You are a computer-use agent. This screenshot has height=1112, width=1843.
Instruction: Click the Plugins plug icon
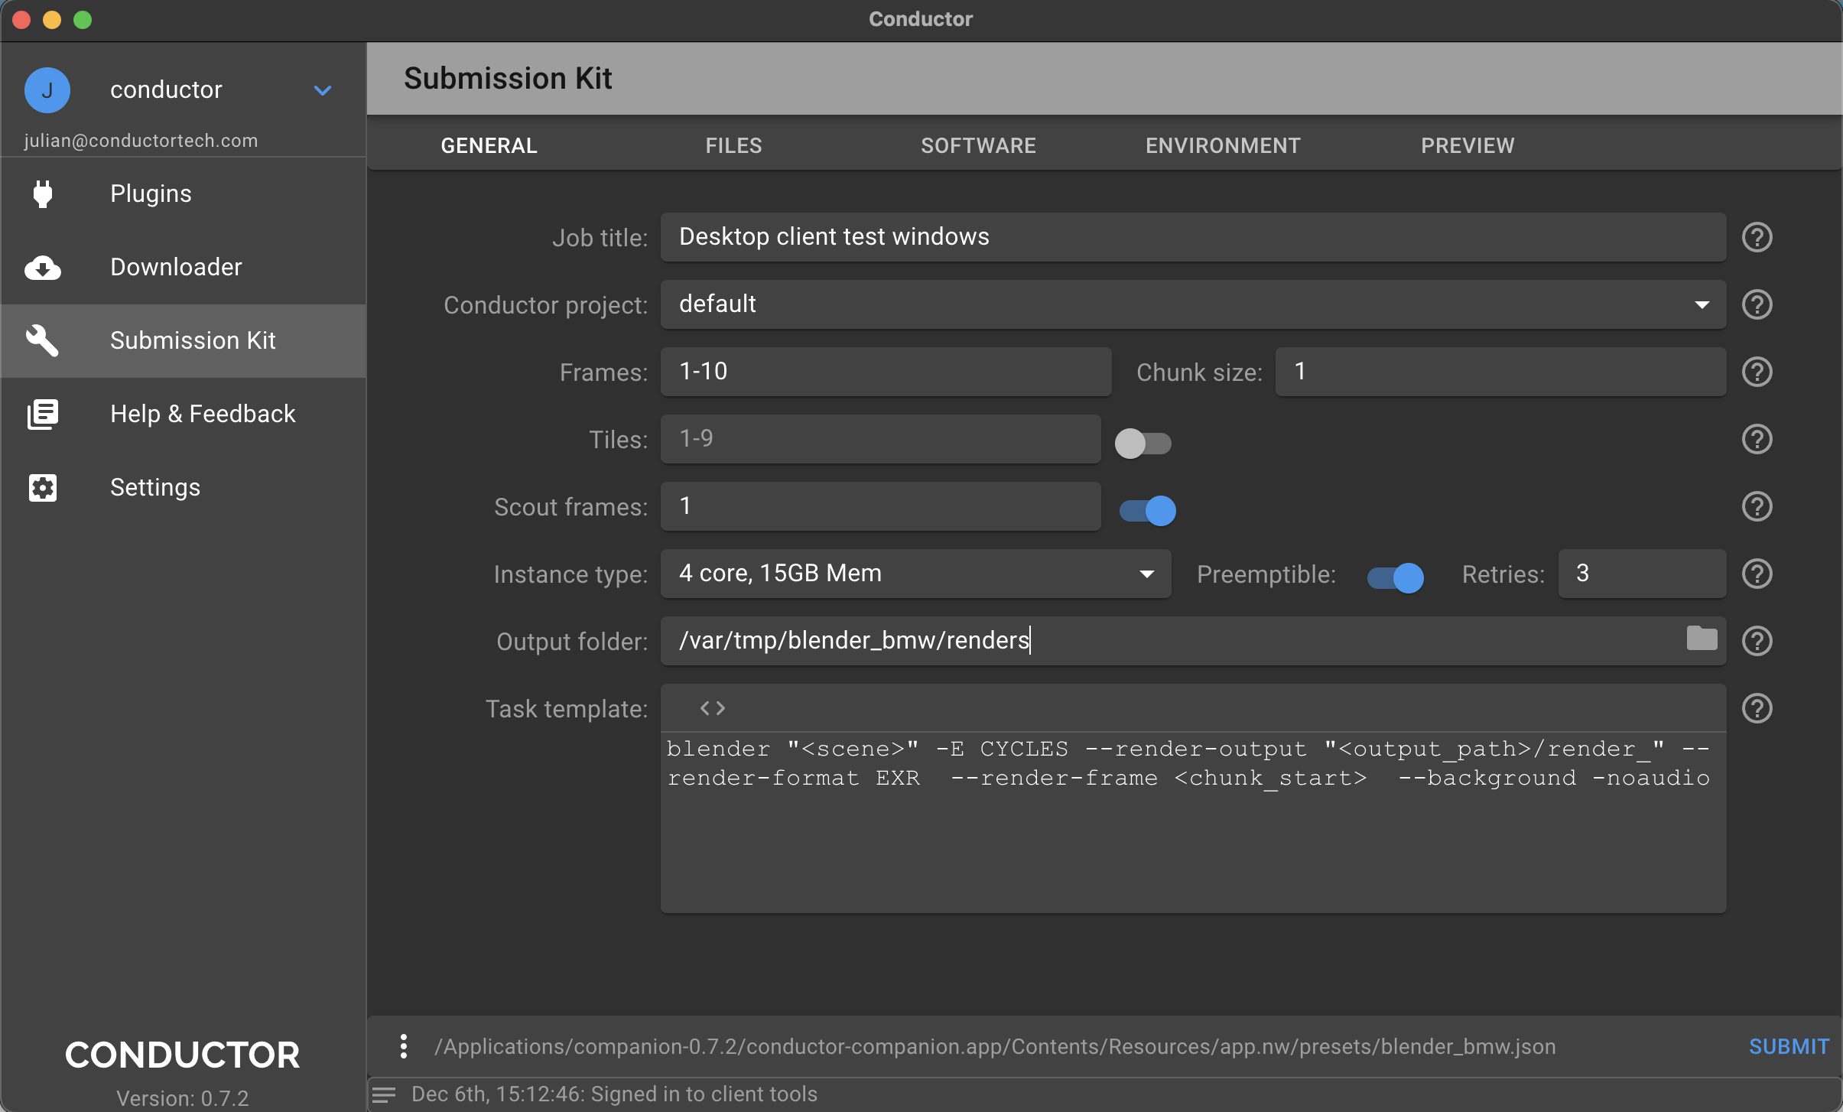43,193
